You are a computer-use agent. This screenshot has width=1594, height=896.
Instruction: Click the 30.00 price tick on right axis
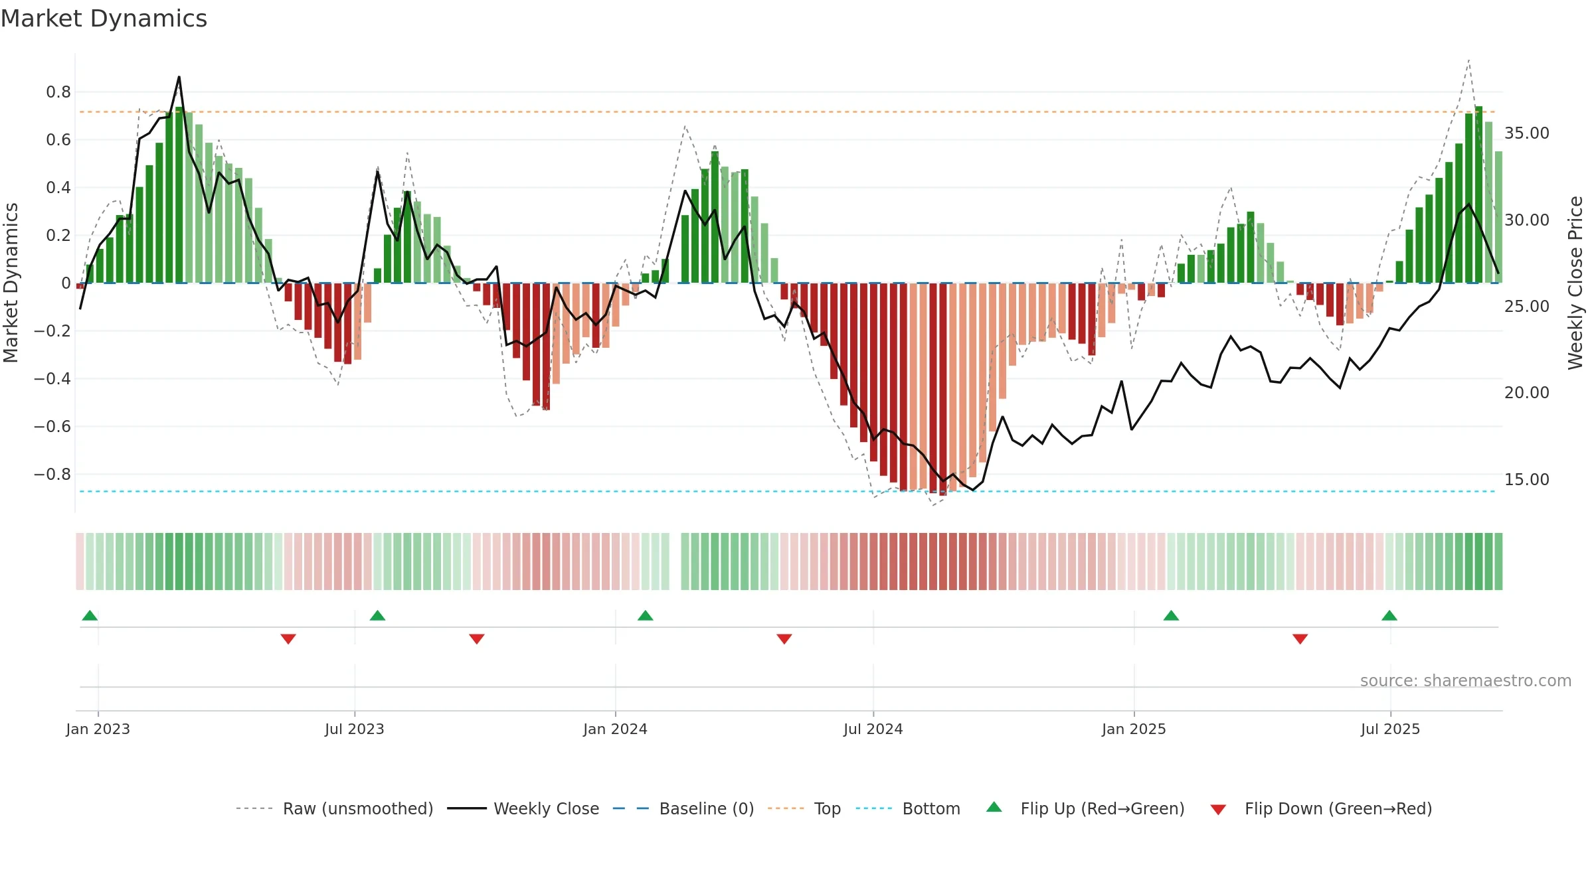point(1527,220)
